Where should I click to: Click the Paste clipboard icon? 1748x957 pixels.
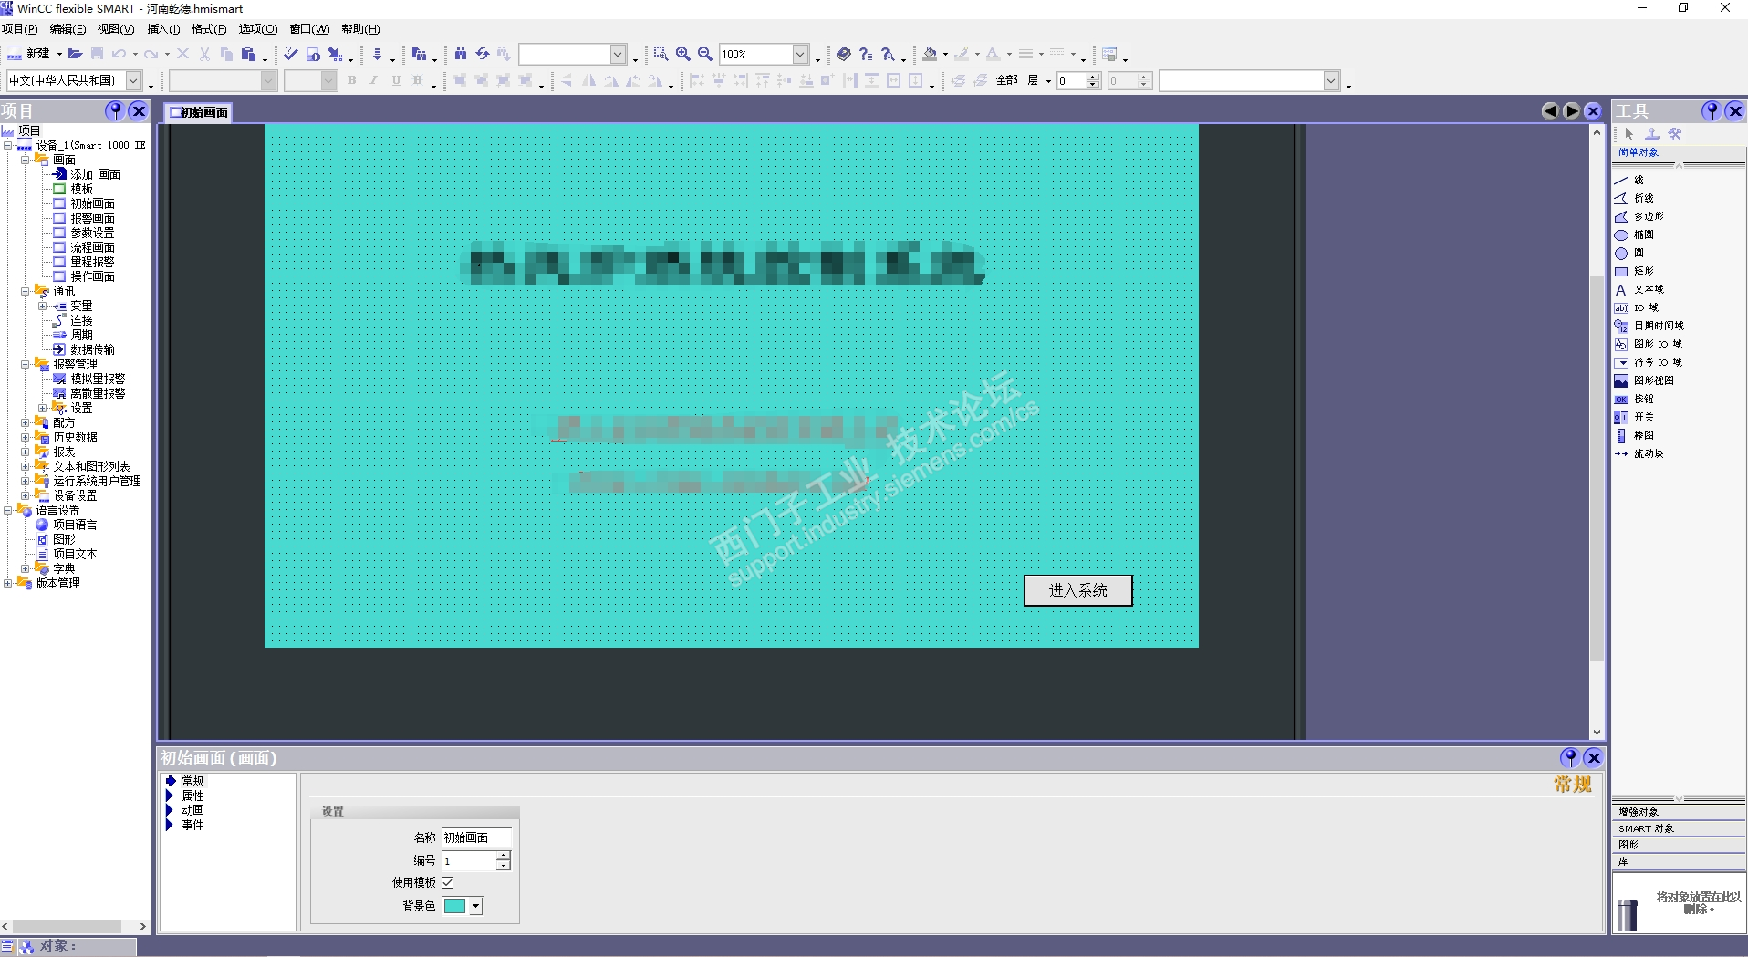coord(248,54)
